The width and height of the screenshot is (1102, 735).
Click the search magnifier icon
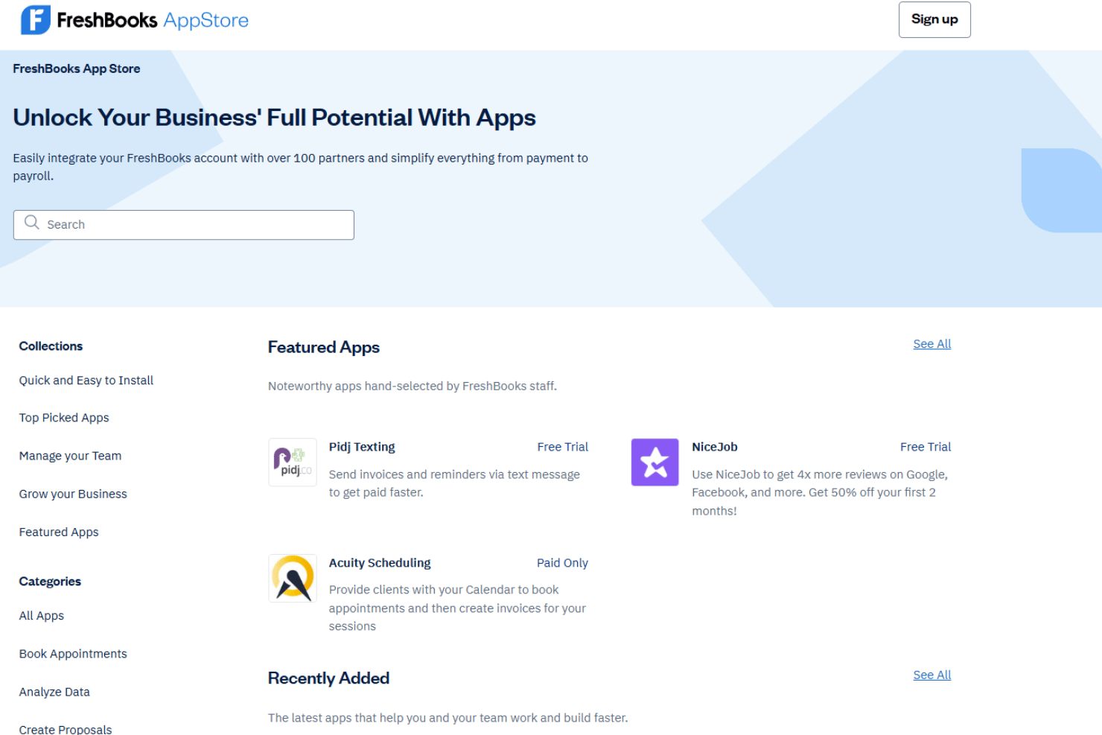pos(31,223)
